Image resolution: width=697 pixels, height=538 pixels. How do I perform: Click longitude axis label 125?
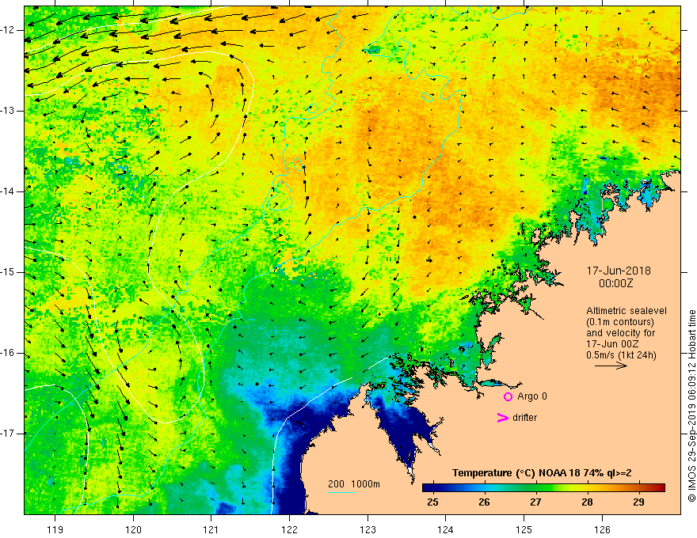(524, 529)
